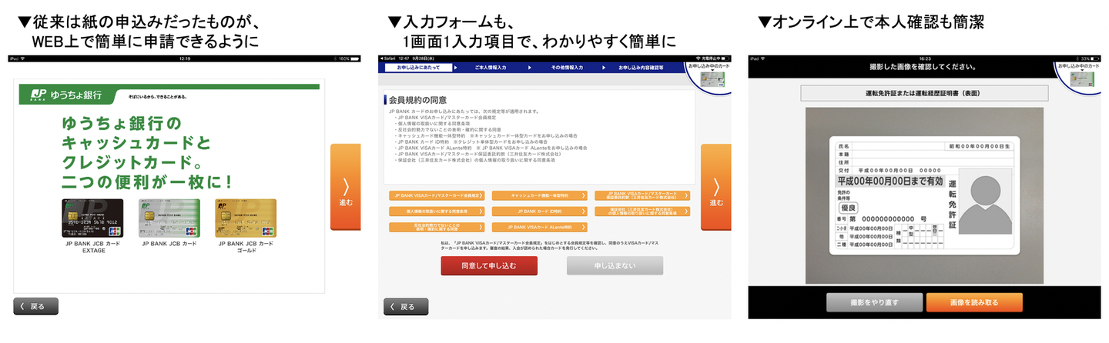The height and width of the screenshot is (343, 1109).
Task: Click the JP ゆうちょ銀行 logo
Action: [68, 95]
